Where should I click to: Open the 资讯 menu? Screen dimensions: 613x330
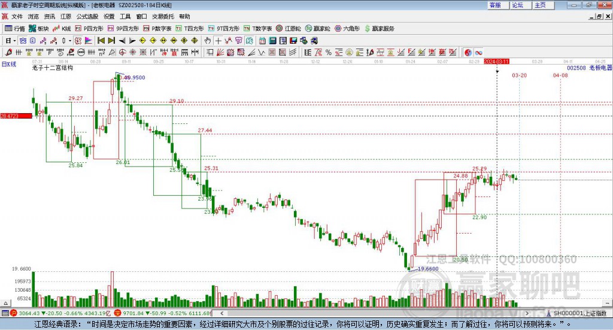click(x=49, y=16)
